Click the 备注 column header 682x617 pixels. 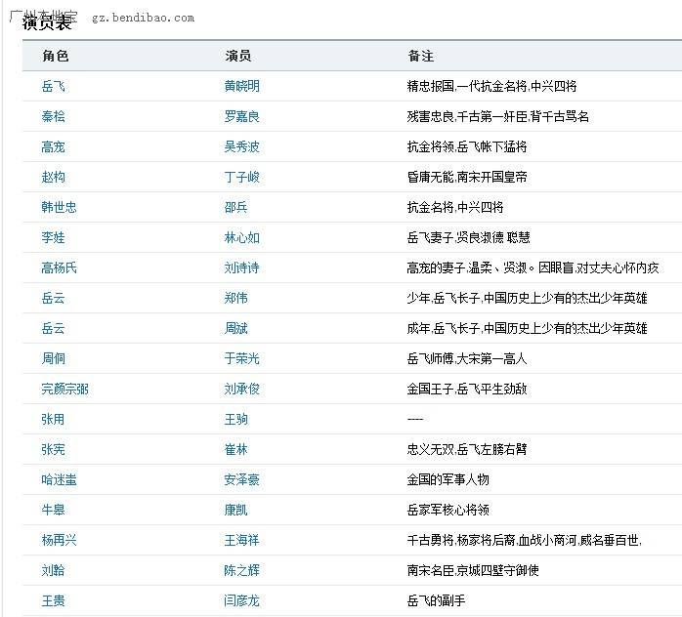[420, 56]
